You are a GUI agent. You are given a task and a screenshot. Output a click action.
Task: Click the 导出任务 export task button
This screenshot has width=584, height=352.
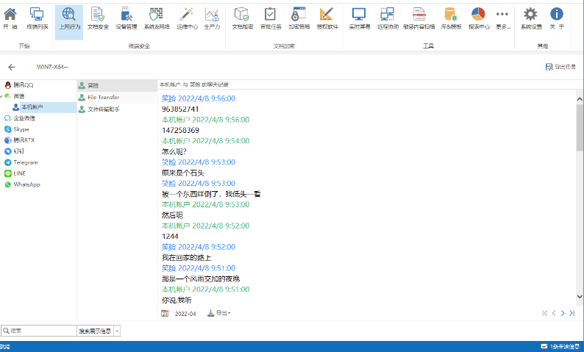560,67
